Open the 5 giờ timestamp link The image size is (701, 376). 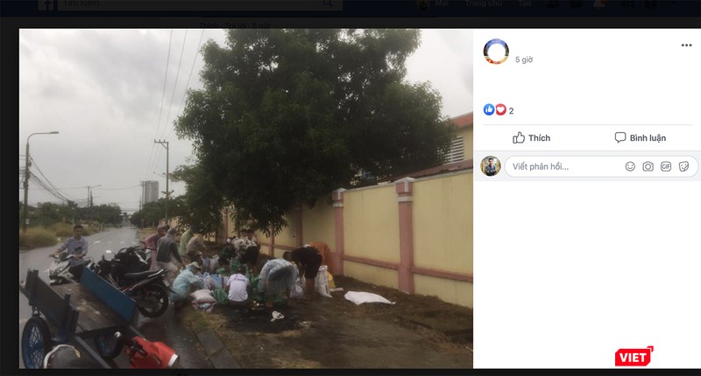(523, 59)
